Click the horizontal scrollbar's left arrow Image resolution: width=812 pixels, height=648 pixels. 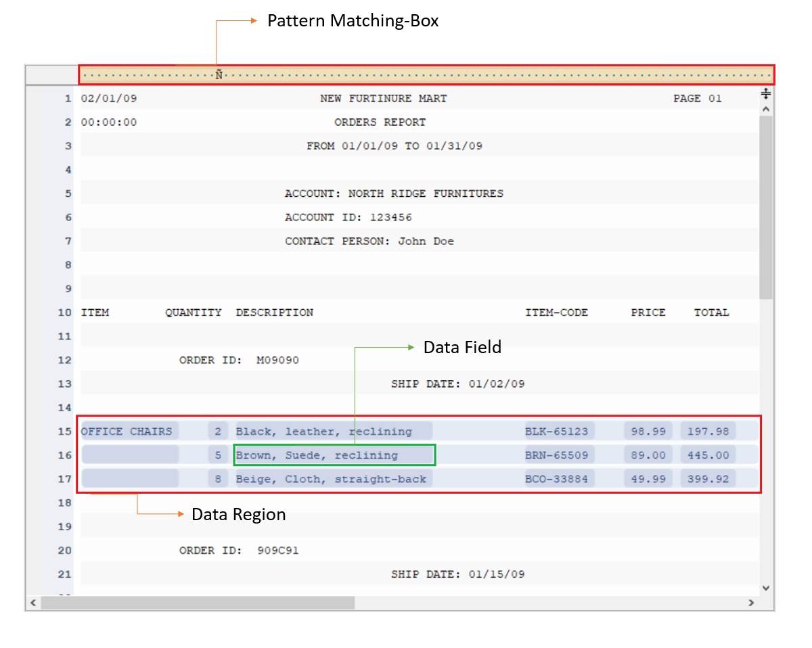[x=32, y=602]
